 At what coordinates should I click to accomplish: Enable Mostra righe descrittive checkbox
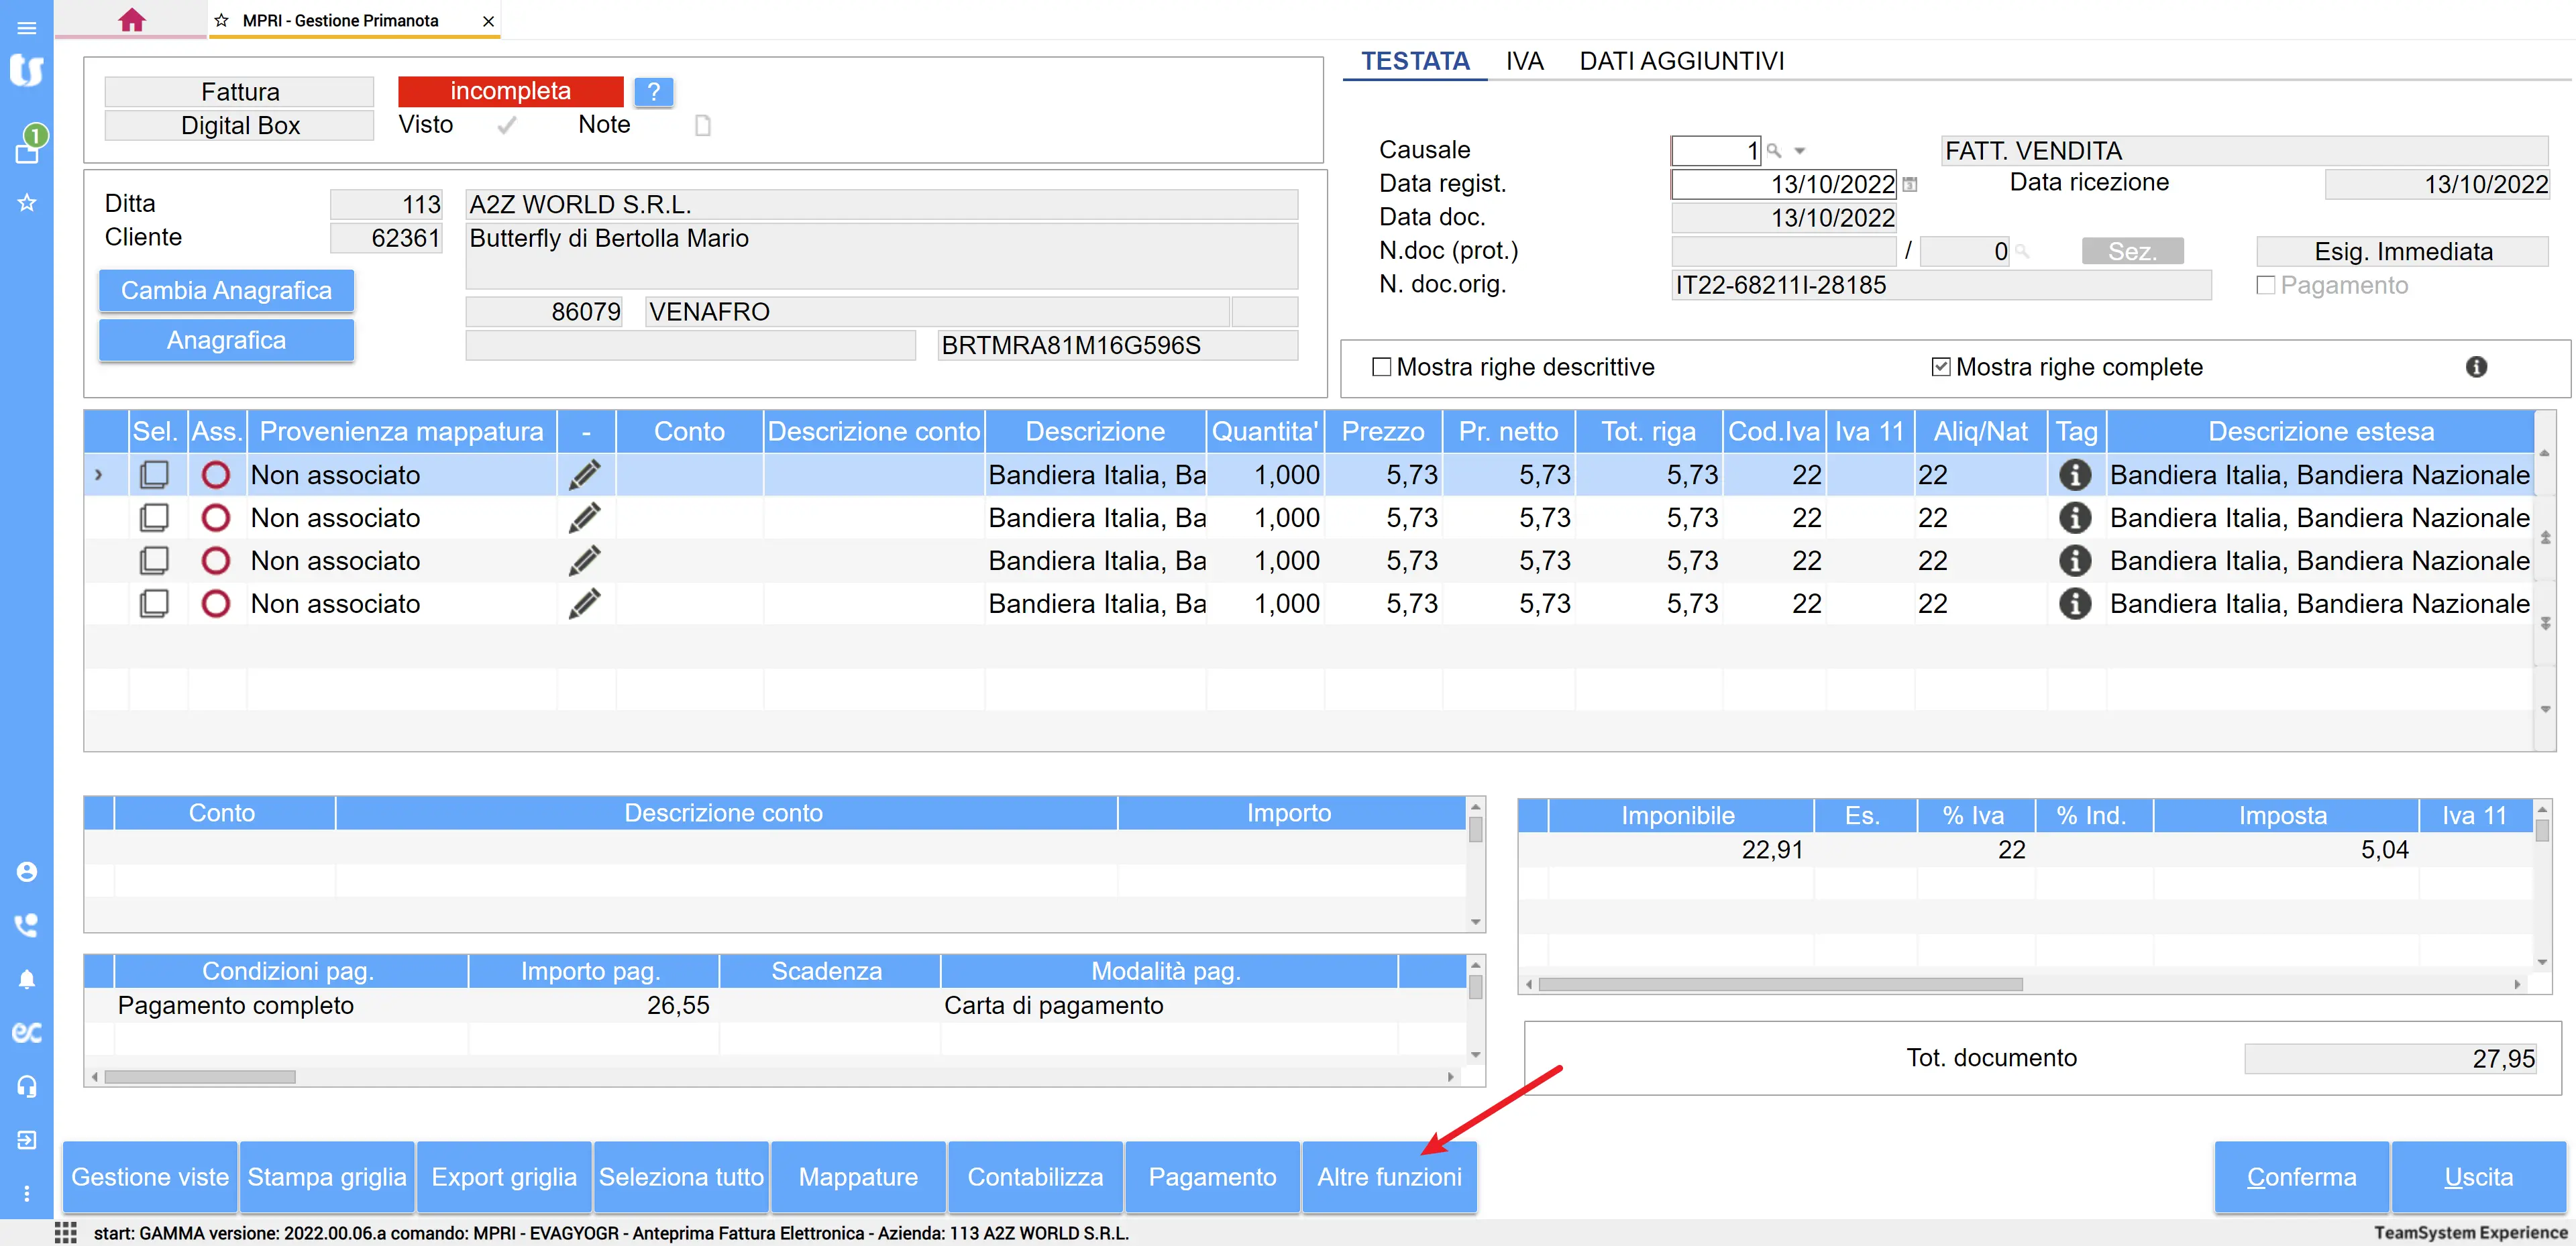[1382, 367]
